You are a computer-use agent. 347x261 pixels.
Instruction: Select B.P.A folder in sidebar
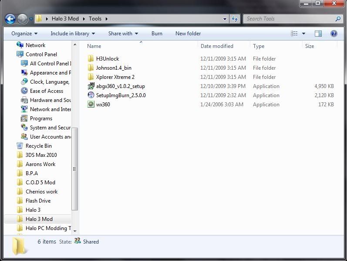[x=32, y=173]
